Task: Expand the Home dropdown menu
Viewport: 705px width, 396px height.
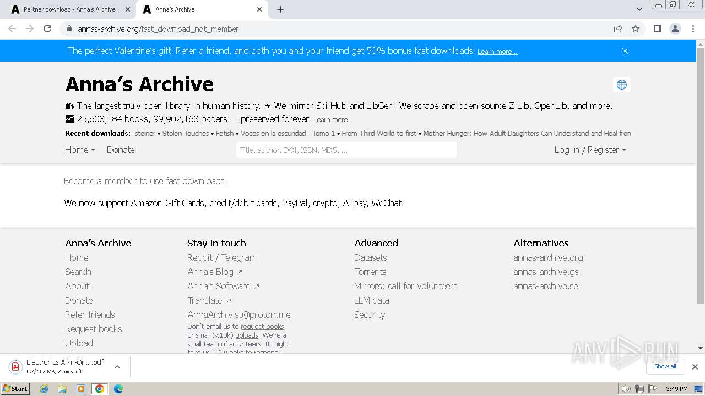Action: coord(80,150)
